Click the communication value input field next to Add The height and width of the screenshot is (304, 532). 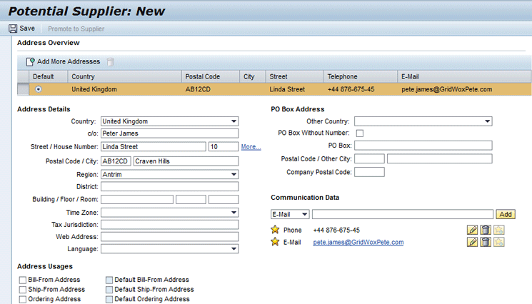pyautogui.click(x=403, y=214)
